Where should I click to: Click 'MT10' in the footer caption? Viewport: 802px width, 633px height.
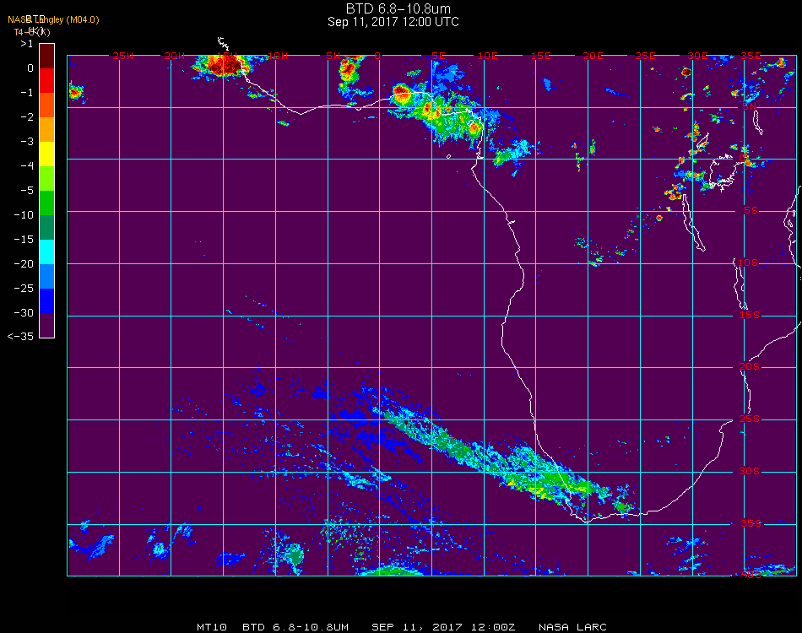212,627
